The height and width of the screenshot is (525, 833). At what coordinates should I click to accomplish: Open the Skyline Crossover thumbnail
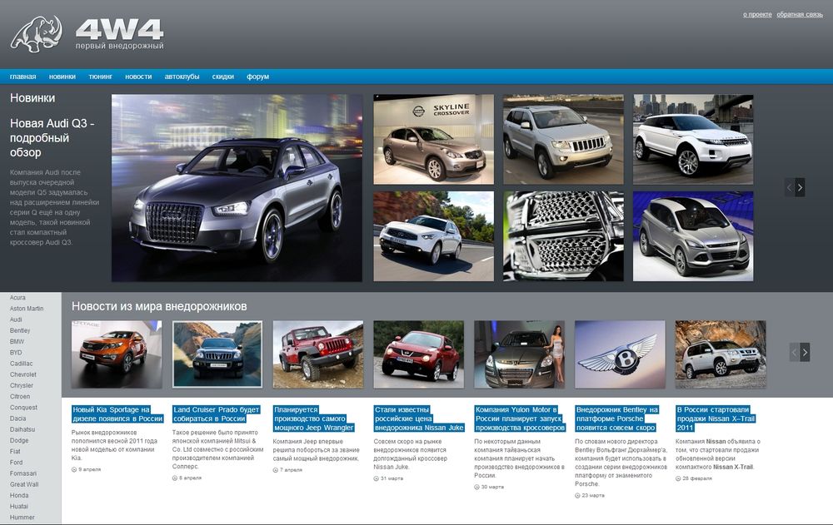click(433, 140)
